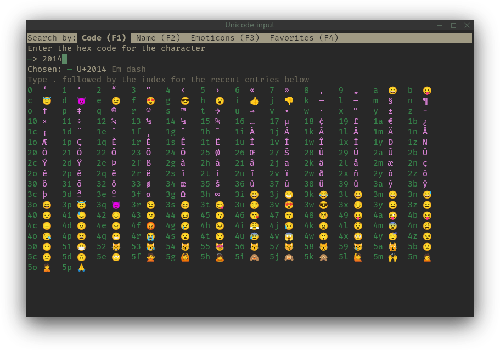Choose the upside-down face at index 5d
Viewport: 500px width, 350px height.
(x=81, y=257)
